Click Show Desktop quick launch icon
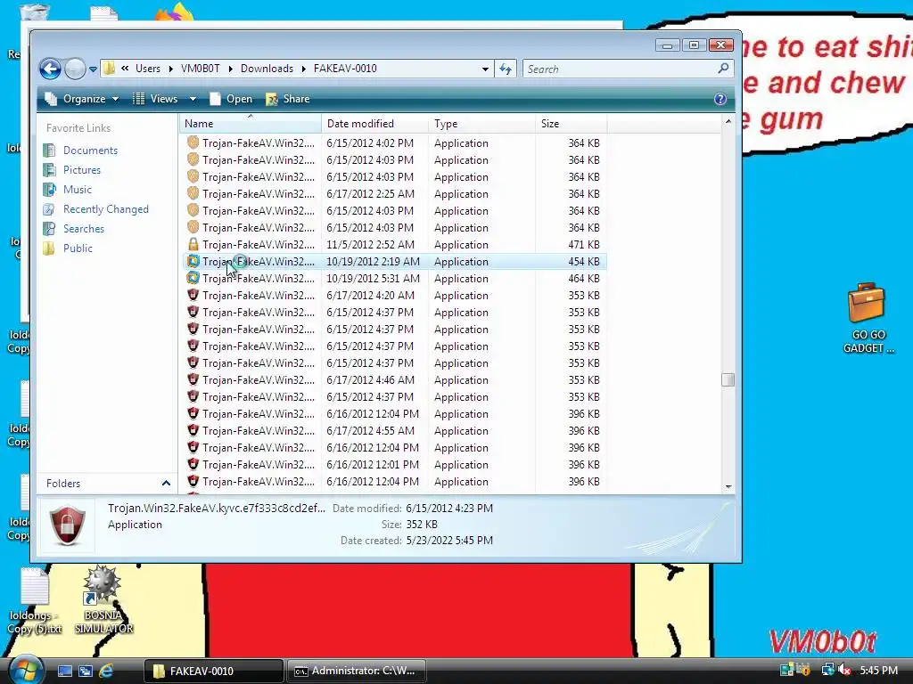This screenshot has height=684, width=913. (x=64, y=672)
